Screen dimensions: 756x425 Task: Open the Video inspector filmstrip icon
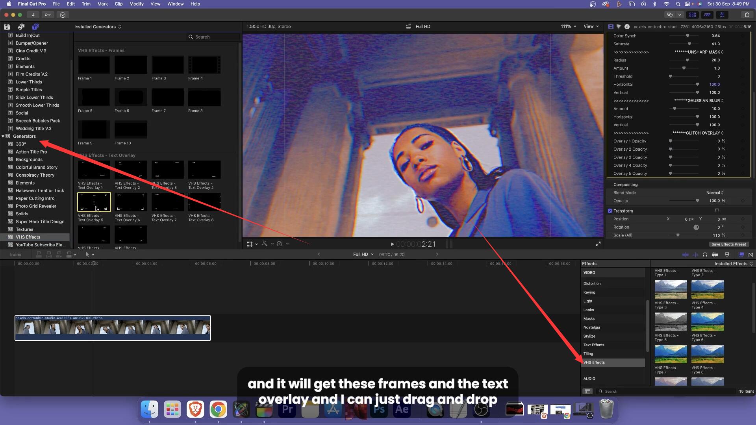click(x=611, y=27)
